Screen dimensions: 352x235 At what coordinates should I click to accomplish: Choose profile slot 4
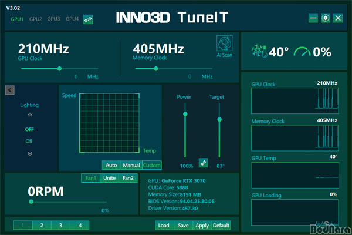point(80,226)
